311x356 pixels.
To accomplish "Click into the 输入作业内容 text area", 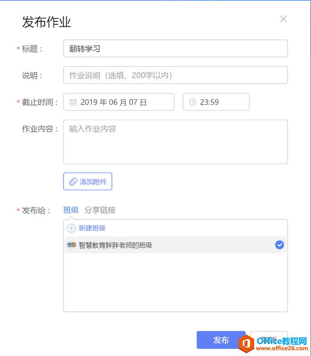I will [x=175, y=142].
